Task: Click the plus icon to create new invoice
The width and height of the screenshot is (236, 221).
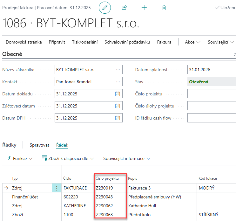Action: click(144, 8)
